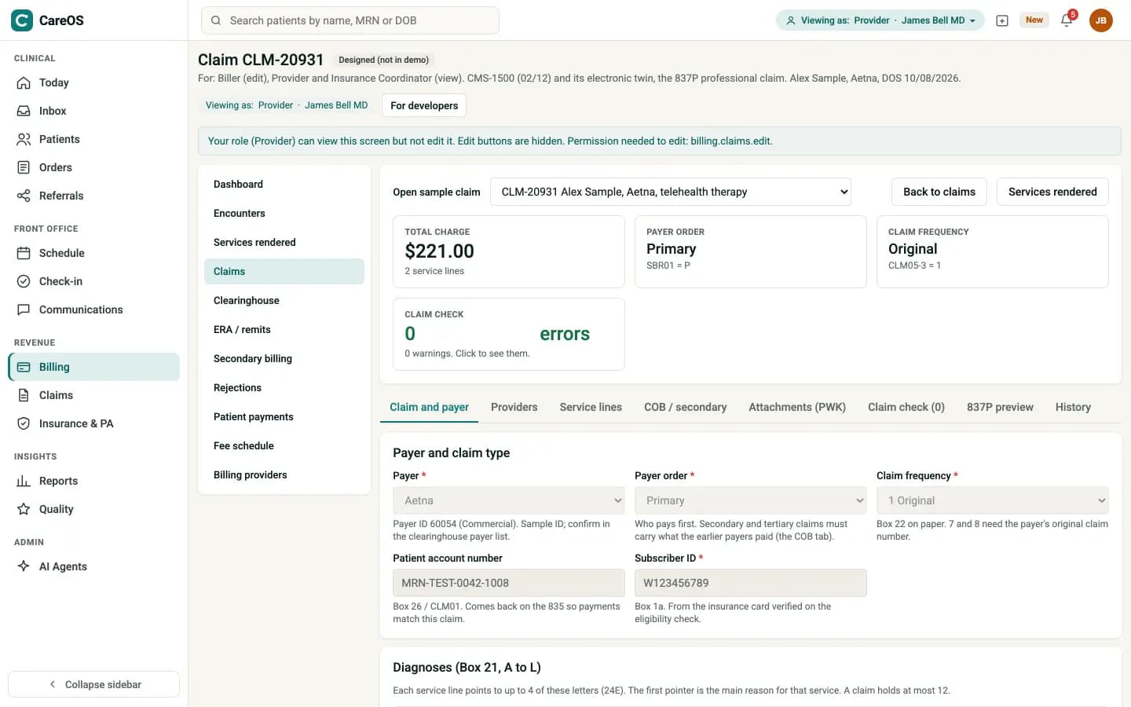1131x707 pixels.
Task: Open Referrals via its share icon
Action: tap(24, 196)
